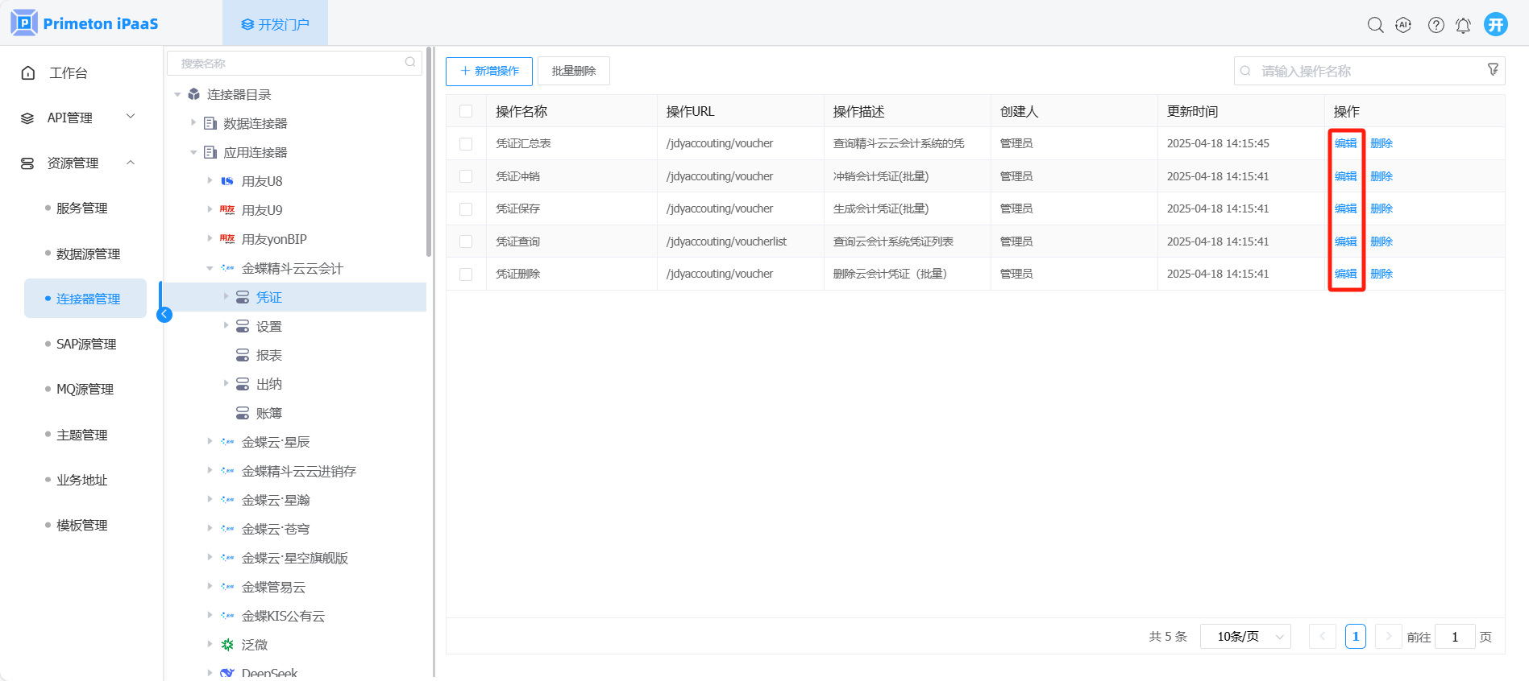Image resolution: width=1529 pixels, height=681 pixels.
Task: Tick the checkbox for 凭证查询 row
Action: (x=466, y=241)
